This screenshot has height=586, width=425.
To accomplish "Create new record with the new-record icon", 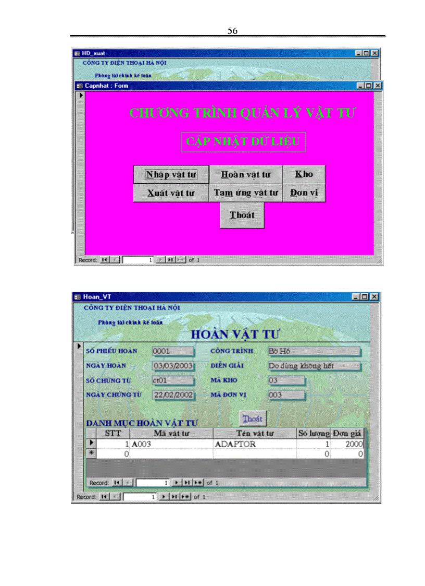I will click(184, 496).
